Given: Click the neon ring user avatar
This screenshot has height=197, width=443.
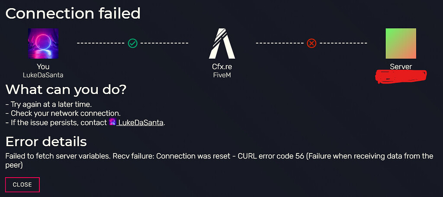Looking at the screenshot, I should pos(43,44).
